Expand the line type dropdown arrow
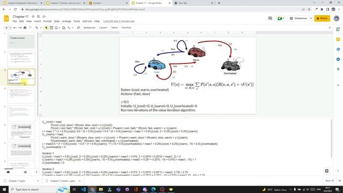 [73, 28]
